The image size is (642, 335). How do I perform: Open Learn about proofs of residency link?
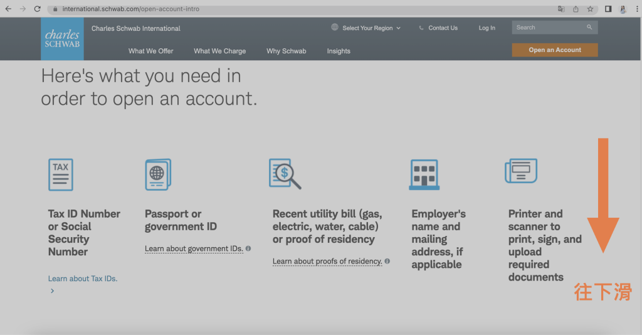[x=327, y=261]
